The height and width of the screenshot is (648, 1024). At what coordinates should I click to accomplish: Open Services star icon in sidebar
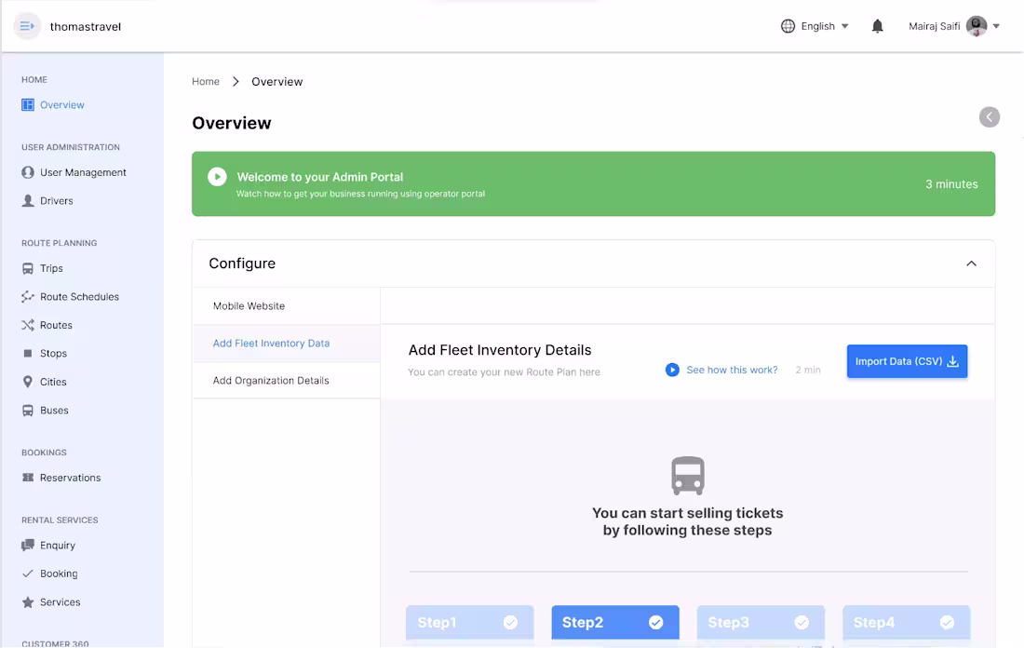28,602
